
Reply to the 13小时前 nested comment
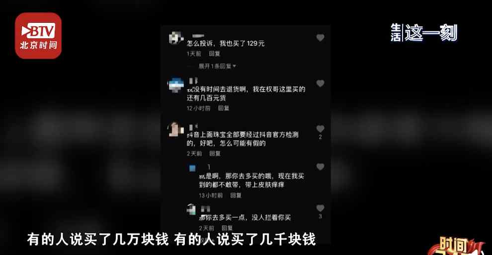(236, 195)
